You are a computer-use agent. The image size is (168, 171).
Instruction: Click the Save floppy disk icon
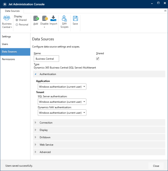pos(75,18)
